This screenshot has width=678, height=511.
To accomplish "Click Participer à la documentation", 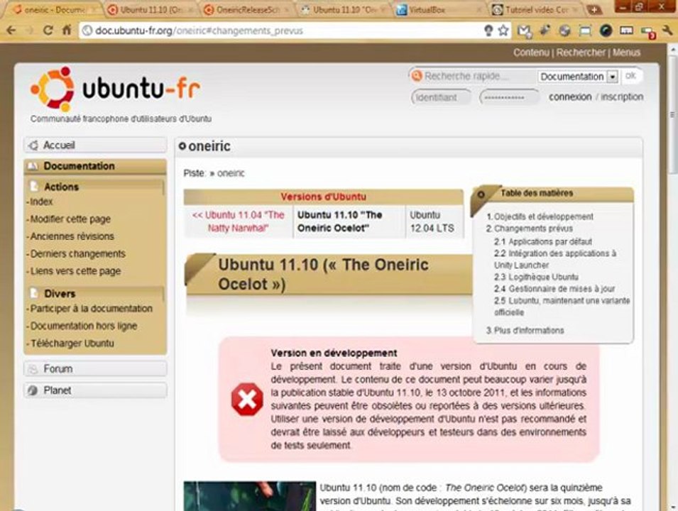I will coord(92,309).
